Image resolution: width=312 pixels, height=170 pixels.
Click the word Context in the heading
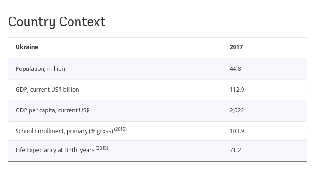tap(82, 21)
